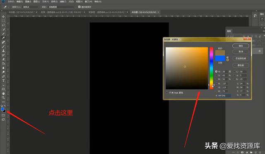Select the Zoom magnifier tool

pyautogui.click(x=3, y=98)
